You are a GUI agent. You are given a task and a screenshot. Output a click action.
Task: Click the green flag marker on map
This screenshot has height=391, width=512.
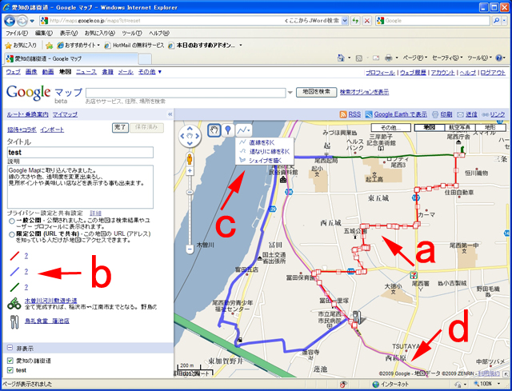462,150
